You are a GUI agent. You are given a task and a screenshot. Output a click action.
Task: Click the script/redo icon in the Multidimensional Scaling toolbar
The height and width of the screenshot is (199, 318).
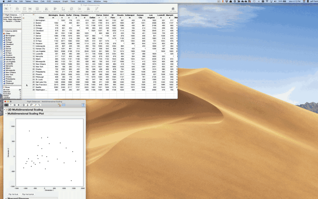59,105
